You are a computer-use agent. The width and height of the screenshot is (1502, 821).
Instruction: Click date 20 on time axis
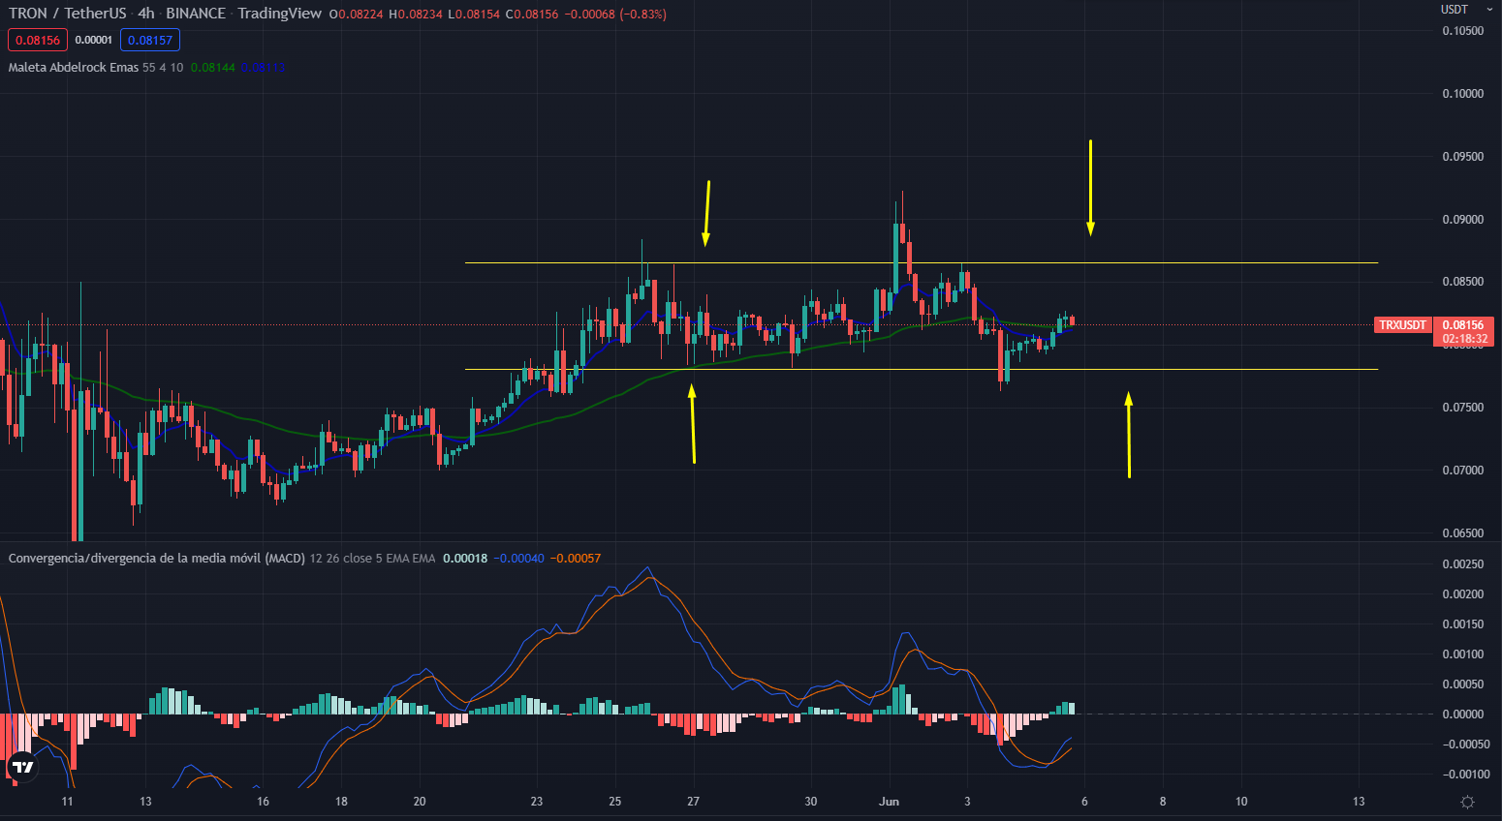pos(420,802)
